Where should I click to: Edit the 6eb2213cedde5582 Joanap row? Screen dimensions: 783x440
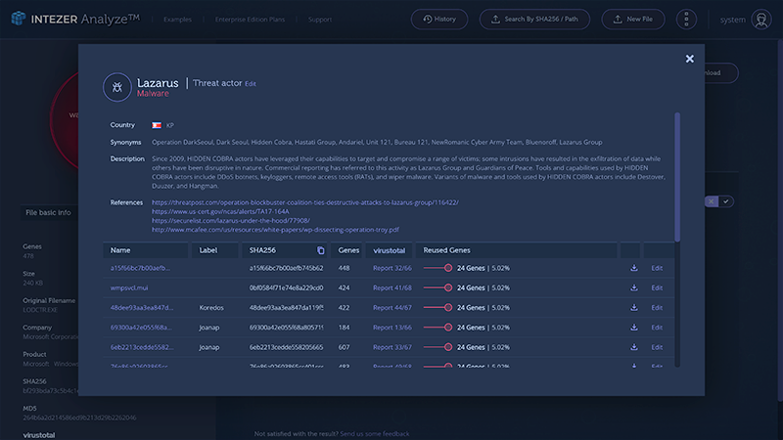[657, 347]
